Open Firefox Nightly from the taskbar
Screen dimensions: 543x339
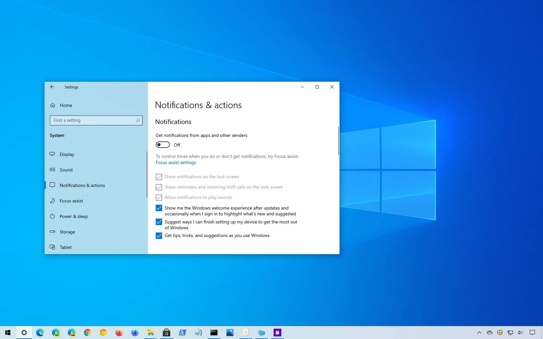[x=135, y=333]
